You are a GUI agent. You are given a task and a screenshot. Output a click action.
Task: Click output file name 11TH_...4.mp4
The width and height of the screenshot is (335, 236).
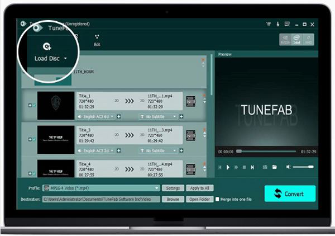point(160,164)
